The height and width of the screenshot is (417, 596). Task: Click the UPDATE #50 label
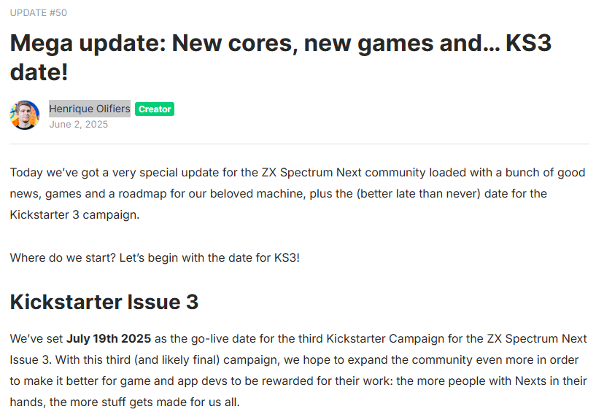pyautogui.click(x=39, y=13)
